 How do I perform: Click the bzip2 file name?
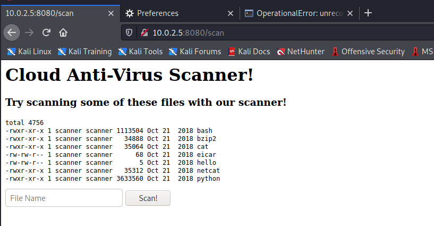pos(207,138)
